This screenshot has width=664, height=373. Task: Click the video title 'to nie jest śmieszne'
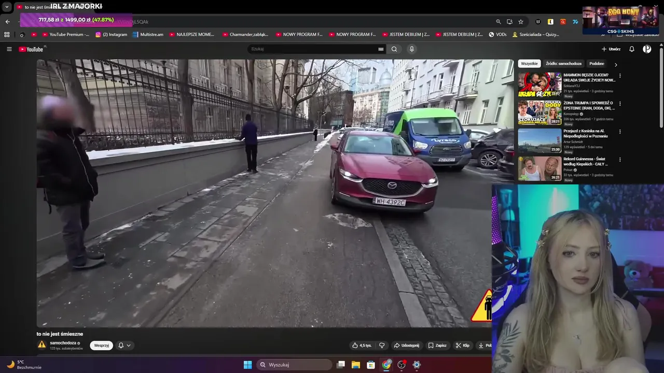[60, 334]
